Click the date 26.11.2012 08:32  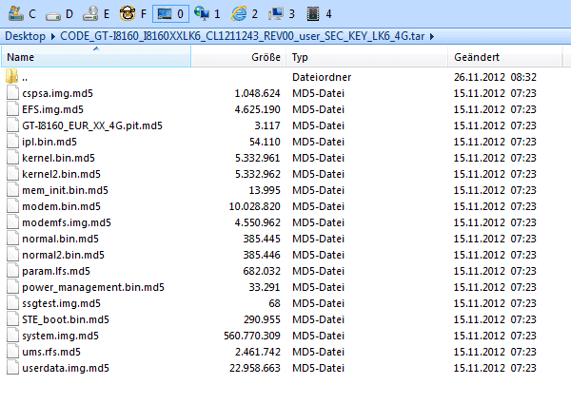coord(495,77)
